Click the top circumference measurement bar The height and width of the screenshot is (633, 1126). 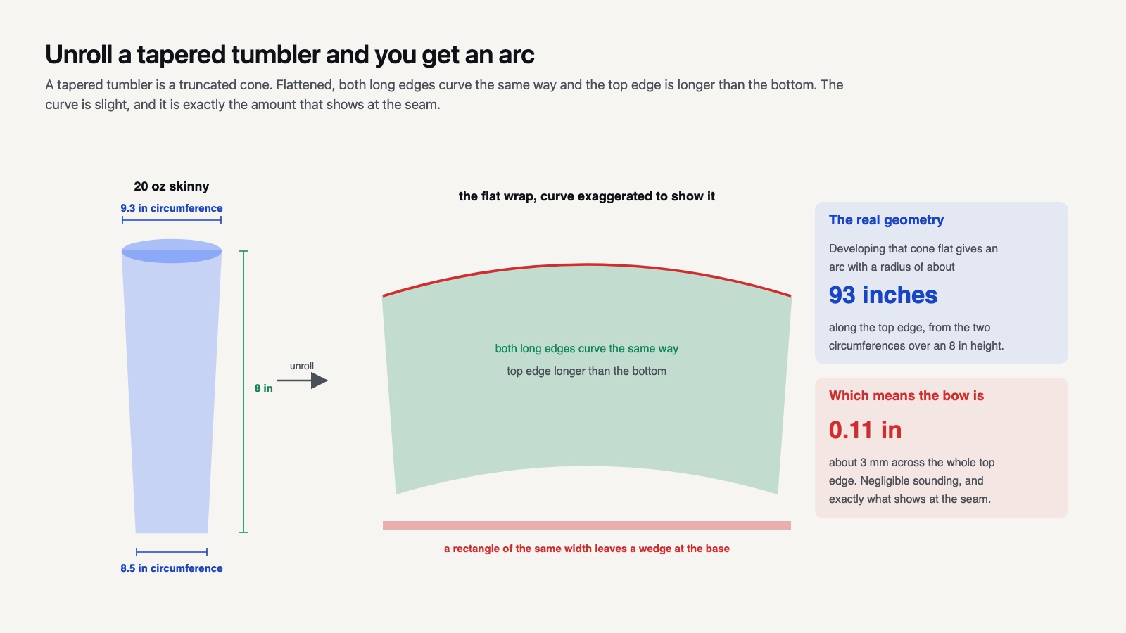click(172, 220)
